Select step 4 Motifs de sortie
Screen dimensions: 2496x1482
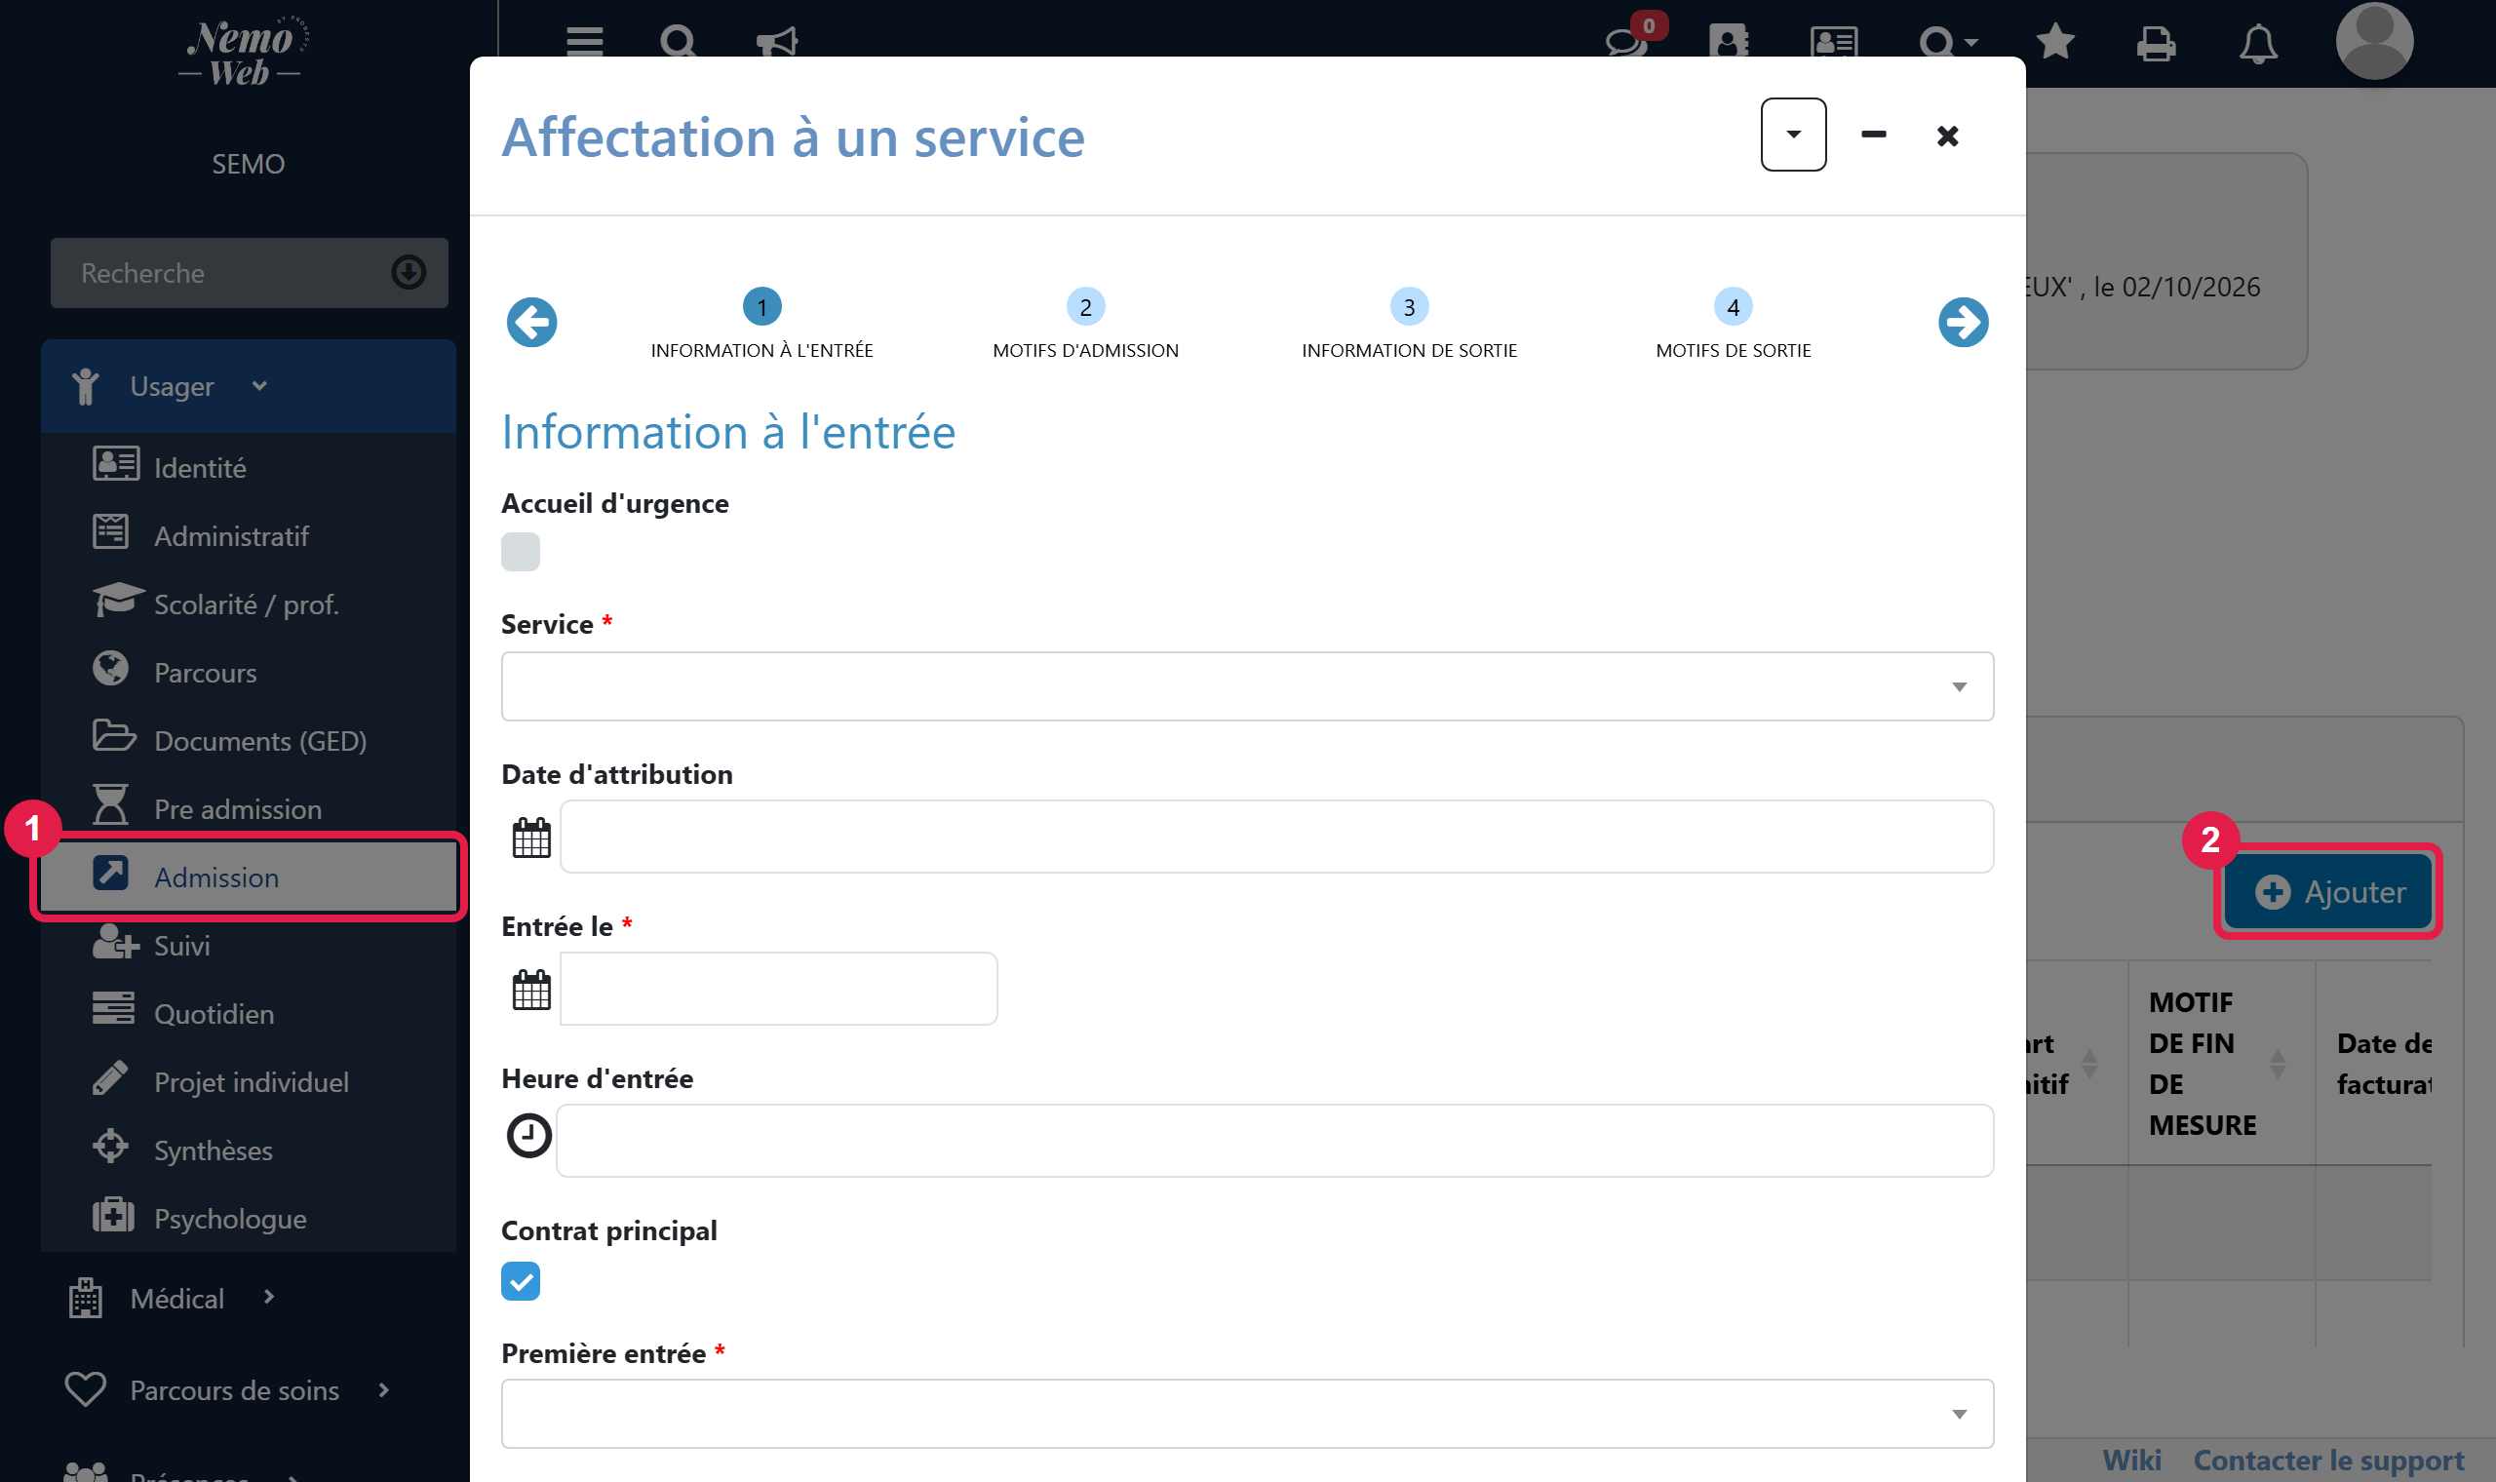[x=1734, y=324]
